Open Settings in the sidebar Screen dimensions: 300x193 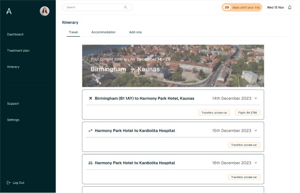tap(13, 120)
